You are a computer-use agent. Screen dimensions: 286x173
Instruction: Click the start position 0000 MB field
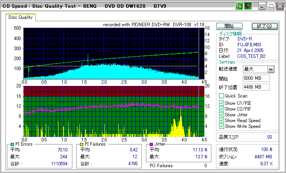click(x=256, y=79)
